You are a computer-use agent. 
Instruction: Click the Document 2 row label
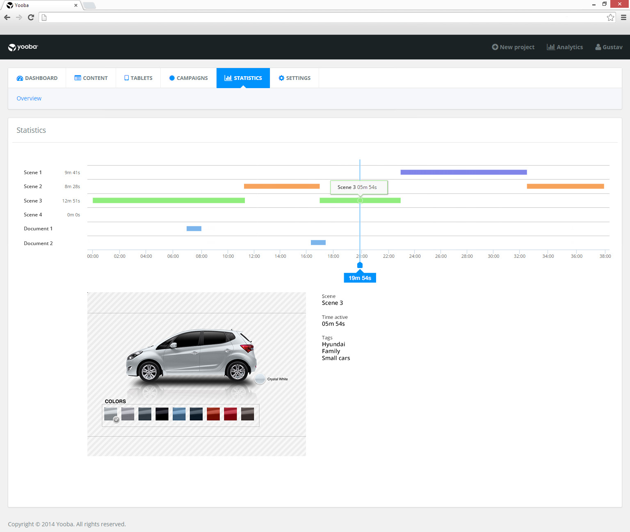point(38,243)
